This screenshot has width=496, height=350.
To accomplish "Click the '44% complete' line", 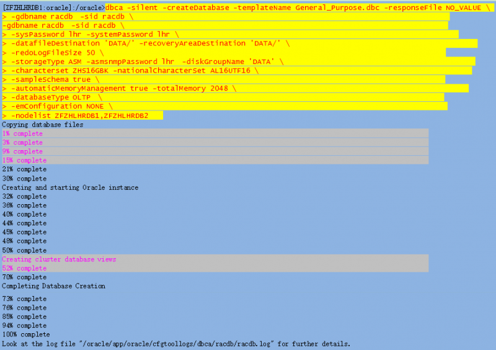I will point(24,223).
